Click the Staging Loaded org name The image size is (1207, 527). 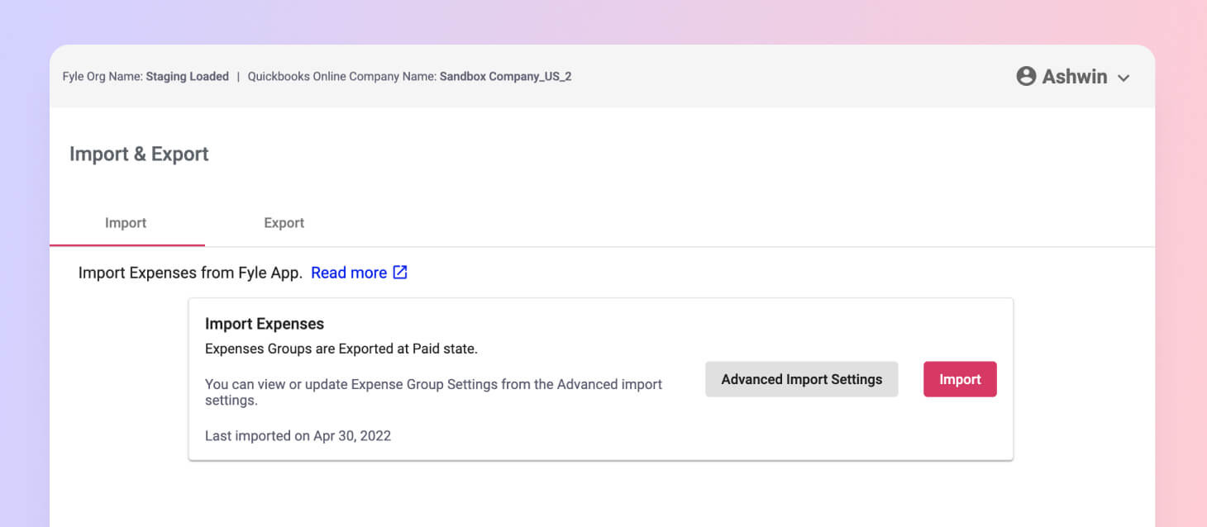click(188, 77)
